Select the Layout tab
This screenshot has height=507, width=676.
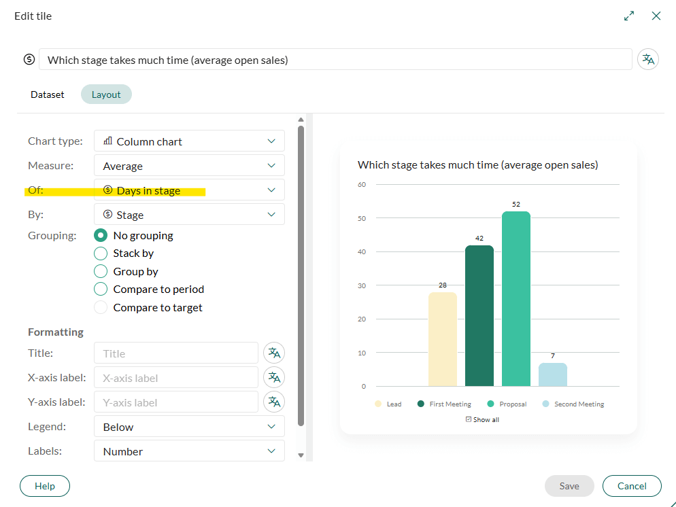tap(106, 94)
